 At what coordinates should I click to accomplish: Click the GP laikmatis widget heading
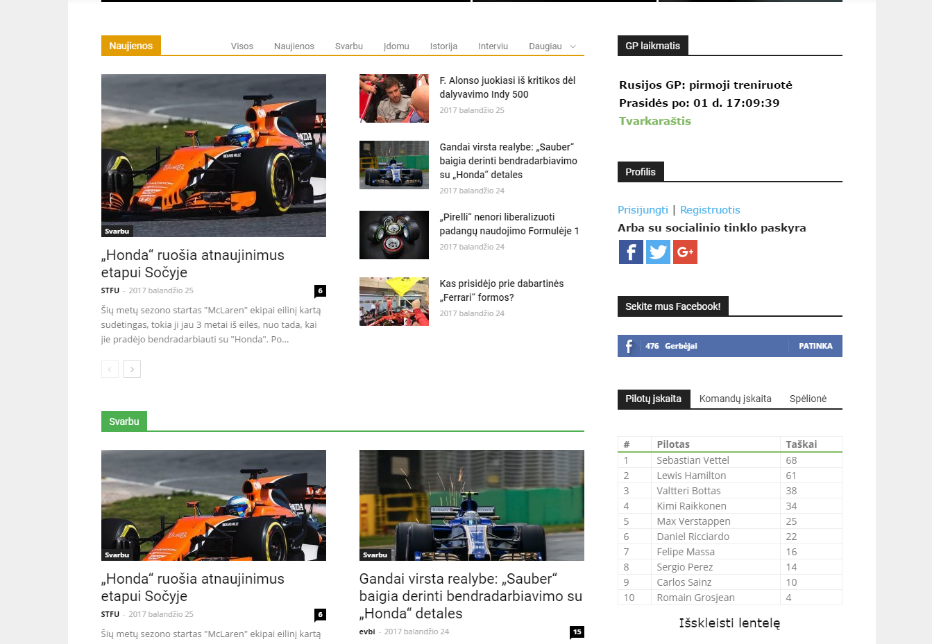click(x=653, y=46)
